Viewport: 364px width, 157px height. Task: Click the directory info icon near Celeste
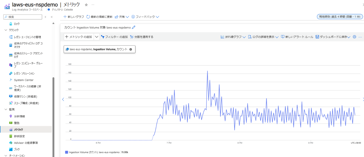coord(49,10)
